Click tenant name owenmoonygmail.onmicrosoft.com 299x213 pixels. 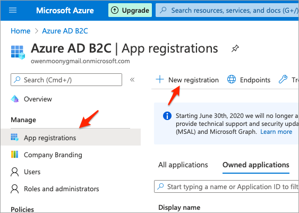(x=80, y=61)
